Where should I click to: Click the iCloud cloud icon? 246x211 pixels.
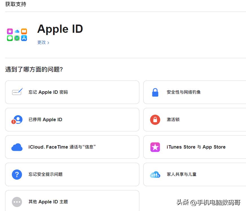click(x=17, y=147)
